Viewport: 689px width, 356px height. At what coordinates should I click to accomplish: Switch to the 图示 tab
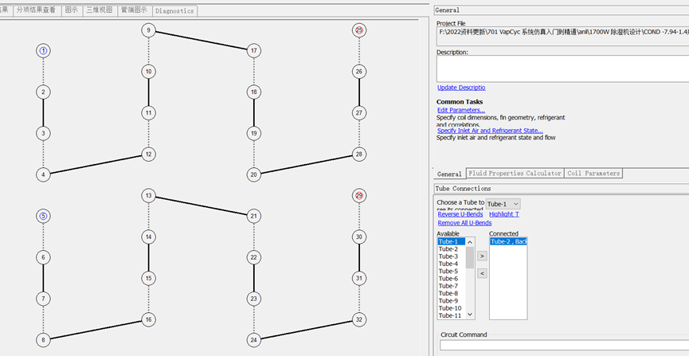tap(71, 10)
